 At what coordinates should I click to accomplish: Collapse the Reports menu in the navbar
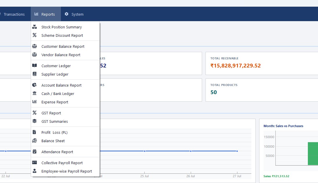(x=46, y=14)
